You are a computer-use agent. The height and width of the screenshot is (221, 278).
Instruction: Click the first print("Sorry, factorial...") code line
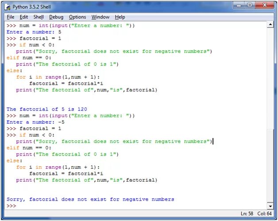click(114, 51)
